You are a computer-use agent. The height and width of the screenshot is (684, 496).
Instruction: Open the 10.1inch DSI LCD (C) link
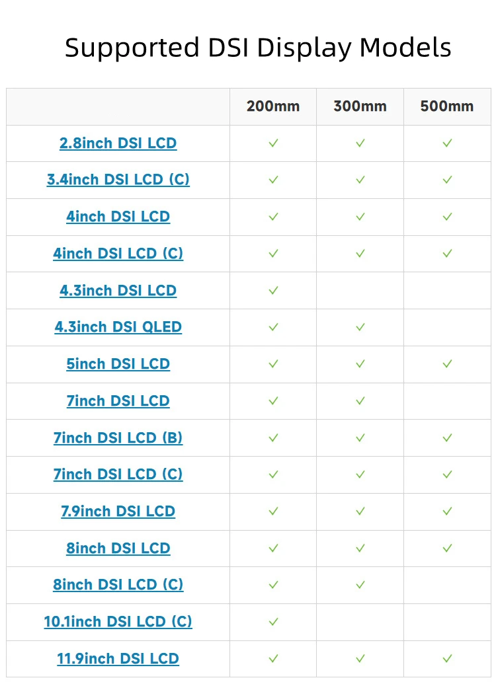[118, 622]
